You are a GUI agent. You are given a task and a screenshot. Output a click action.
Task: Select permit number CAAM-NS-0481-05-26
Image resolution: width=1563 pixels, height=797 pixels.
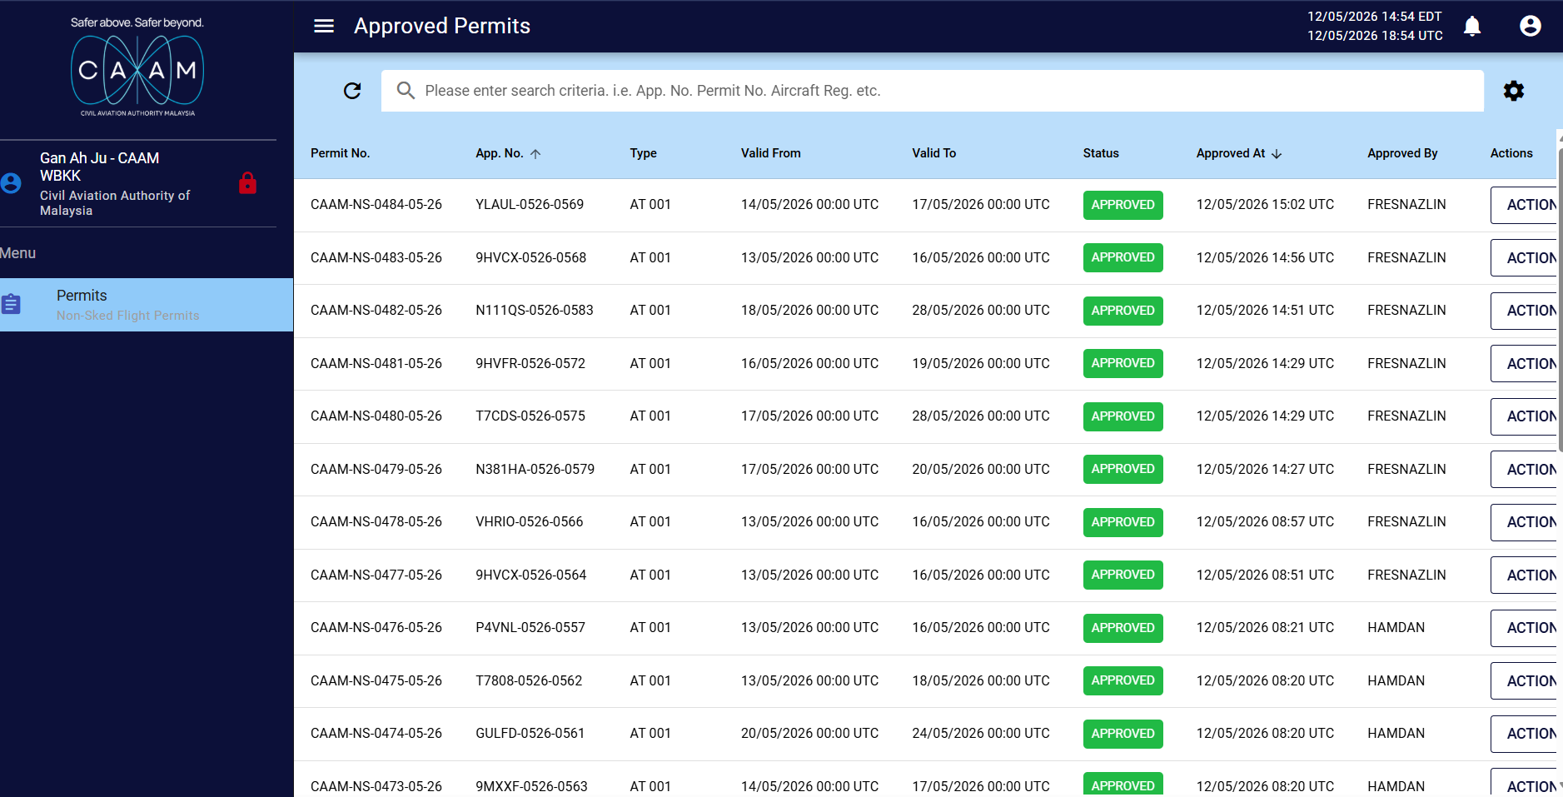(x=376, y=363)
